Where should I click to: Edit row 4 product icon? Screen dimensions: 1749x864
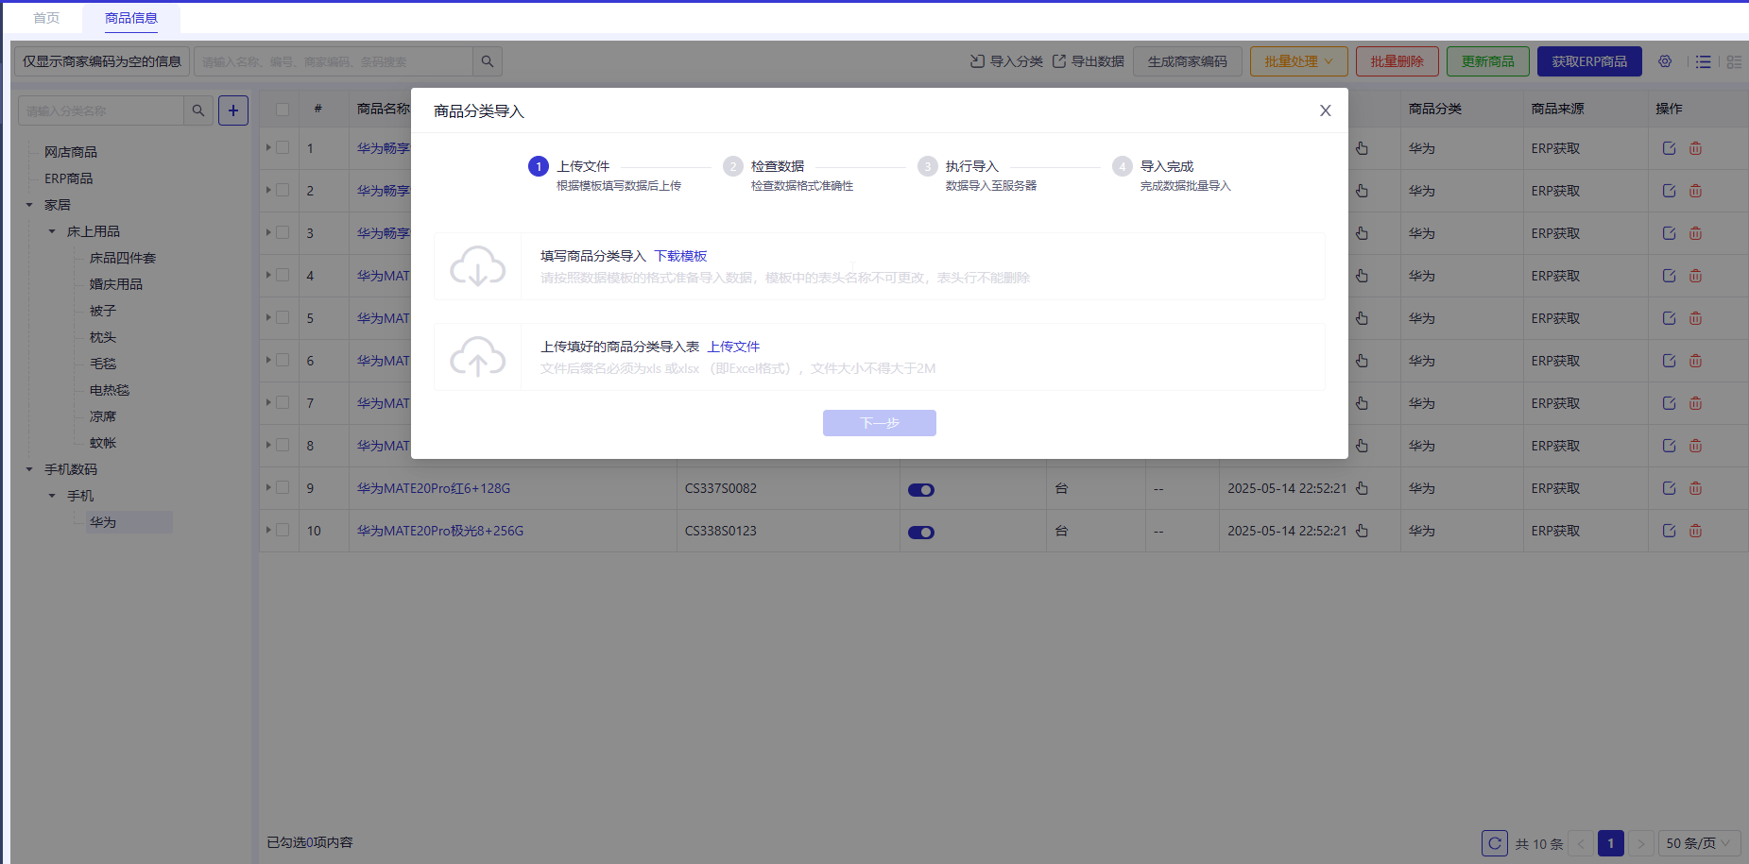(x=1669, y=276)
